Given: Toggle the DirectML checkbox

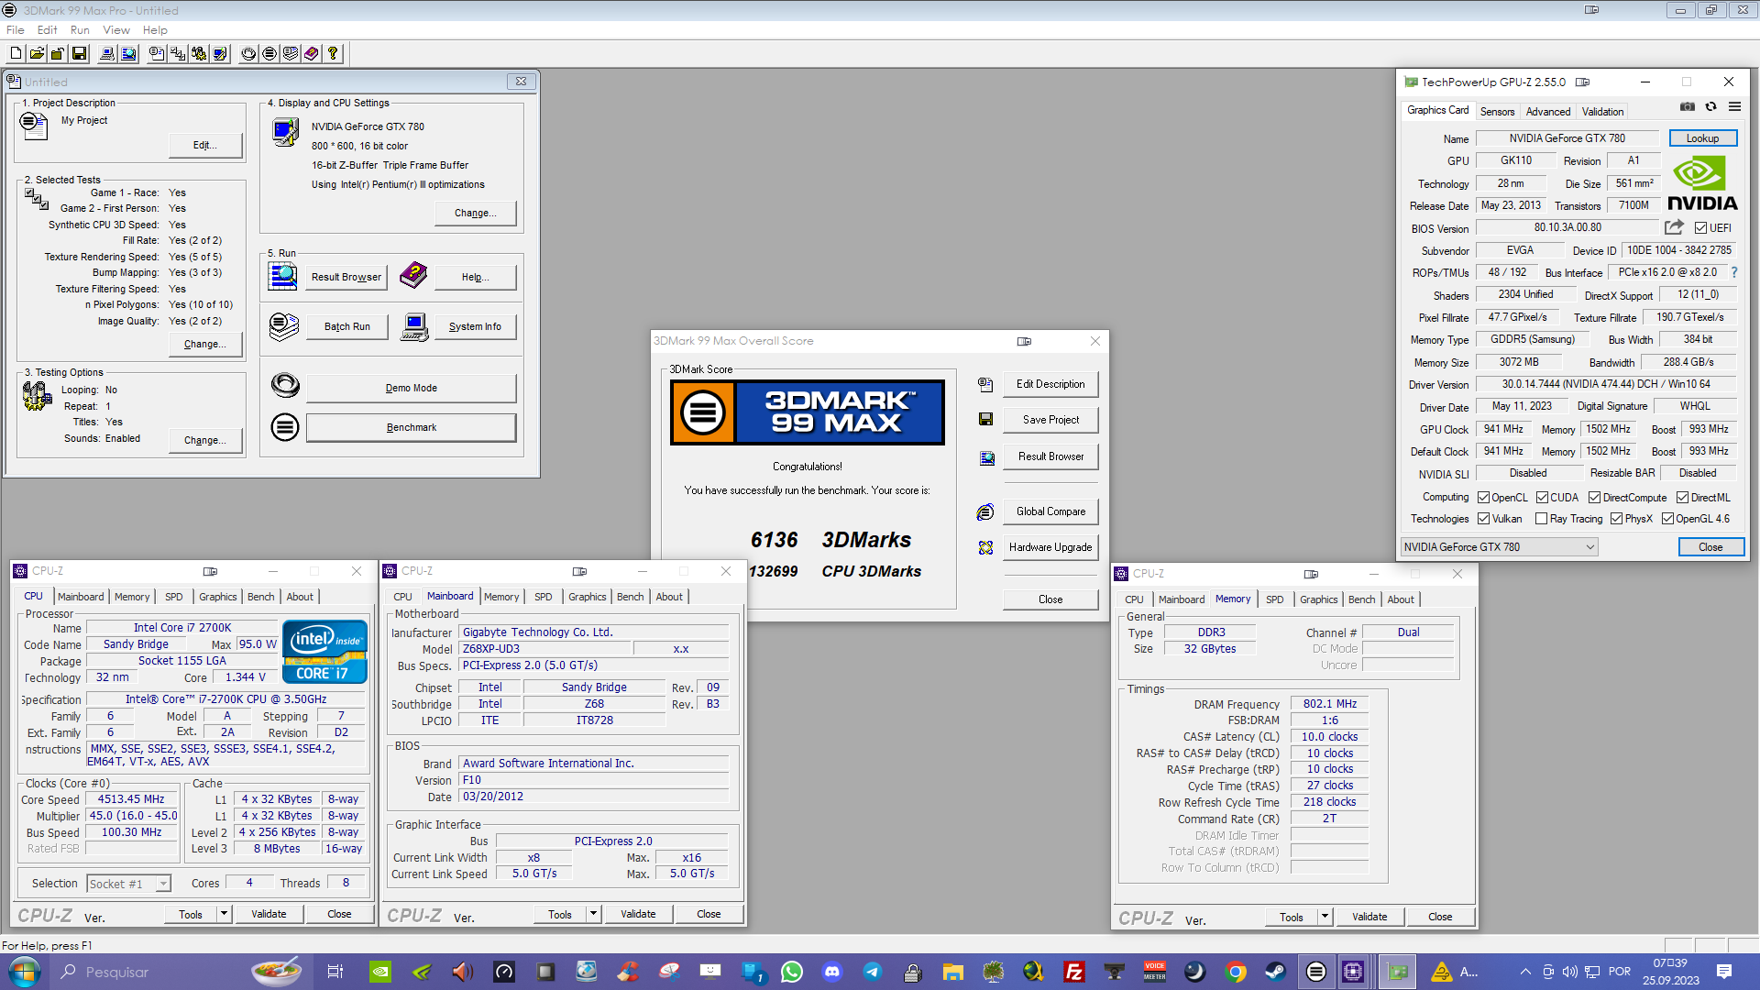Looking at the screenshot, I should click(x=1682, y=498).
